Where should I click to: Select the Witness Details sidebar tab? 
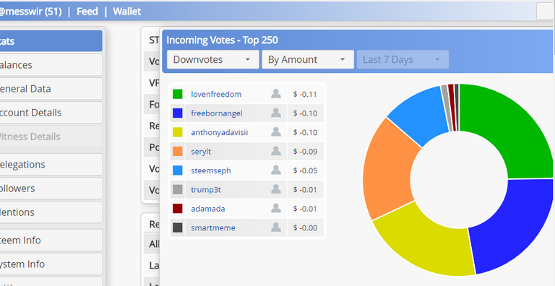pyautogui.click(x=51, y=136)
